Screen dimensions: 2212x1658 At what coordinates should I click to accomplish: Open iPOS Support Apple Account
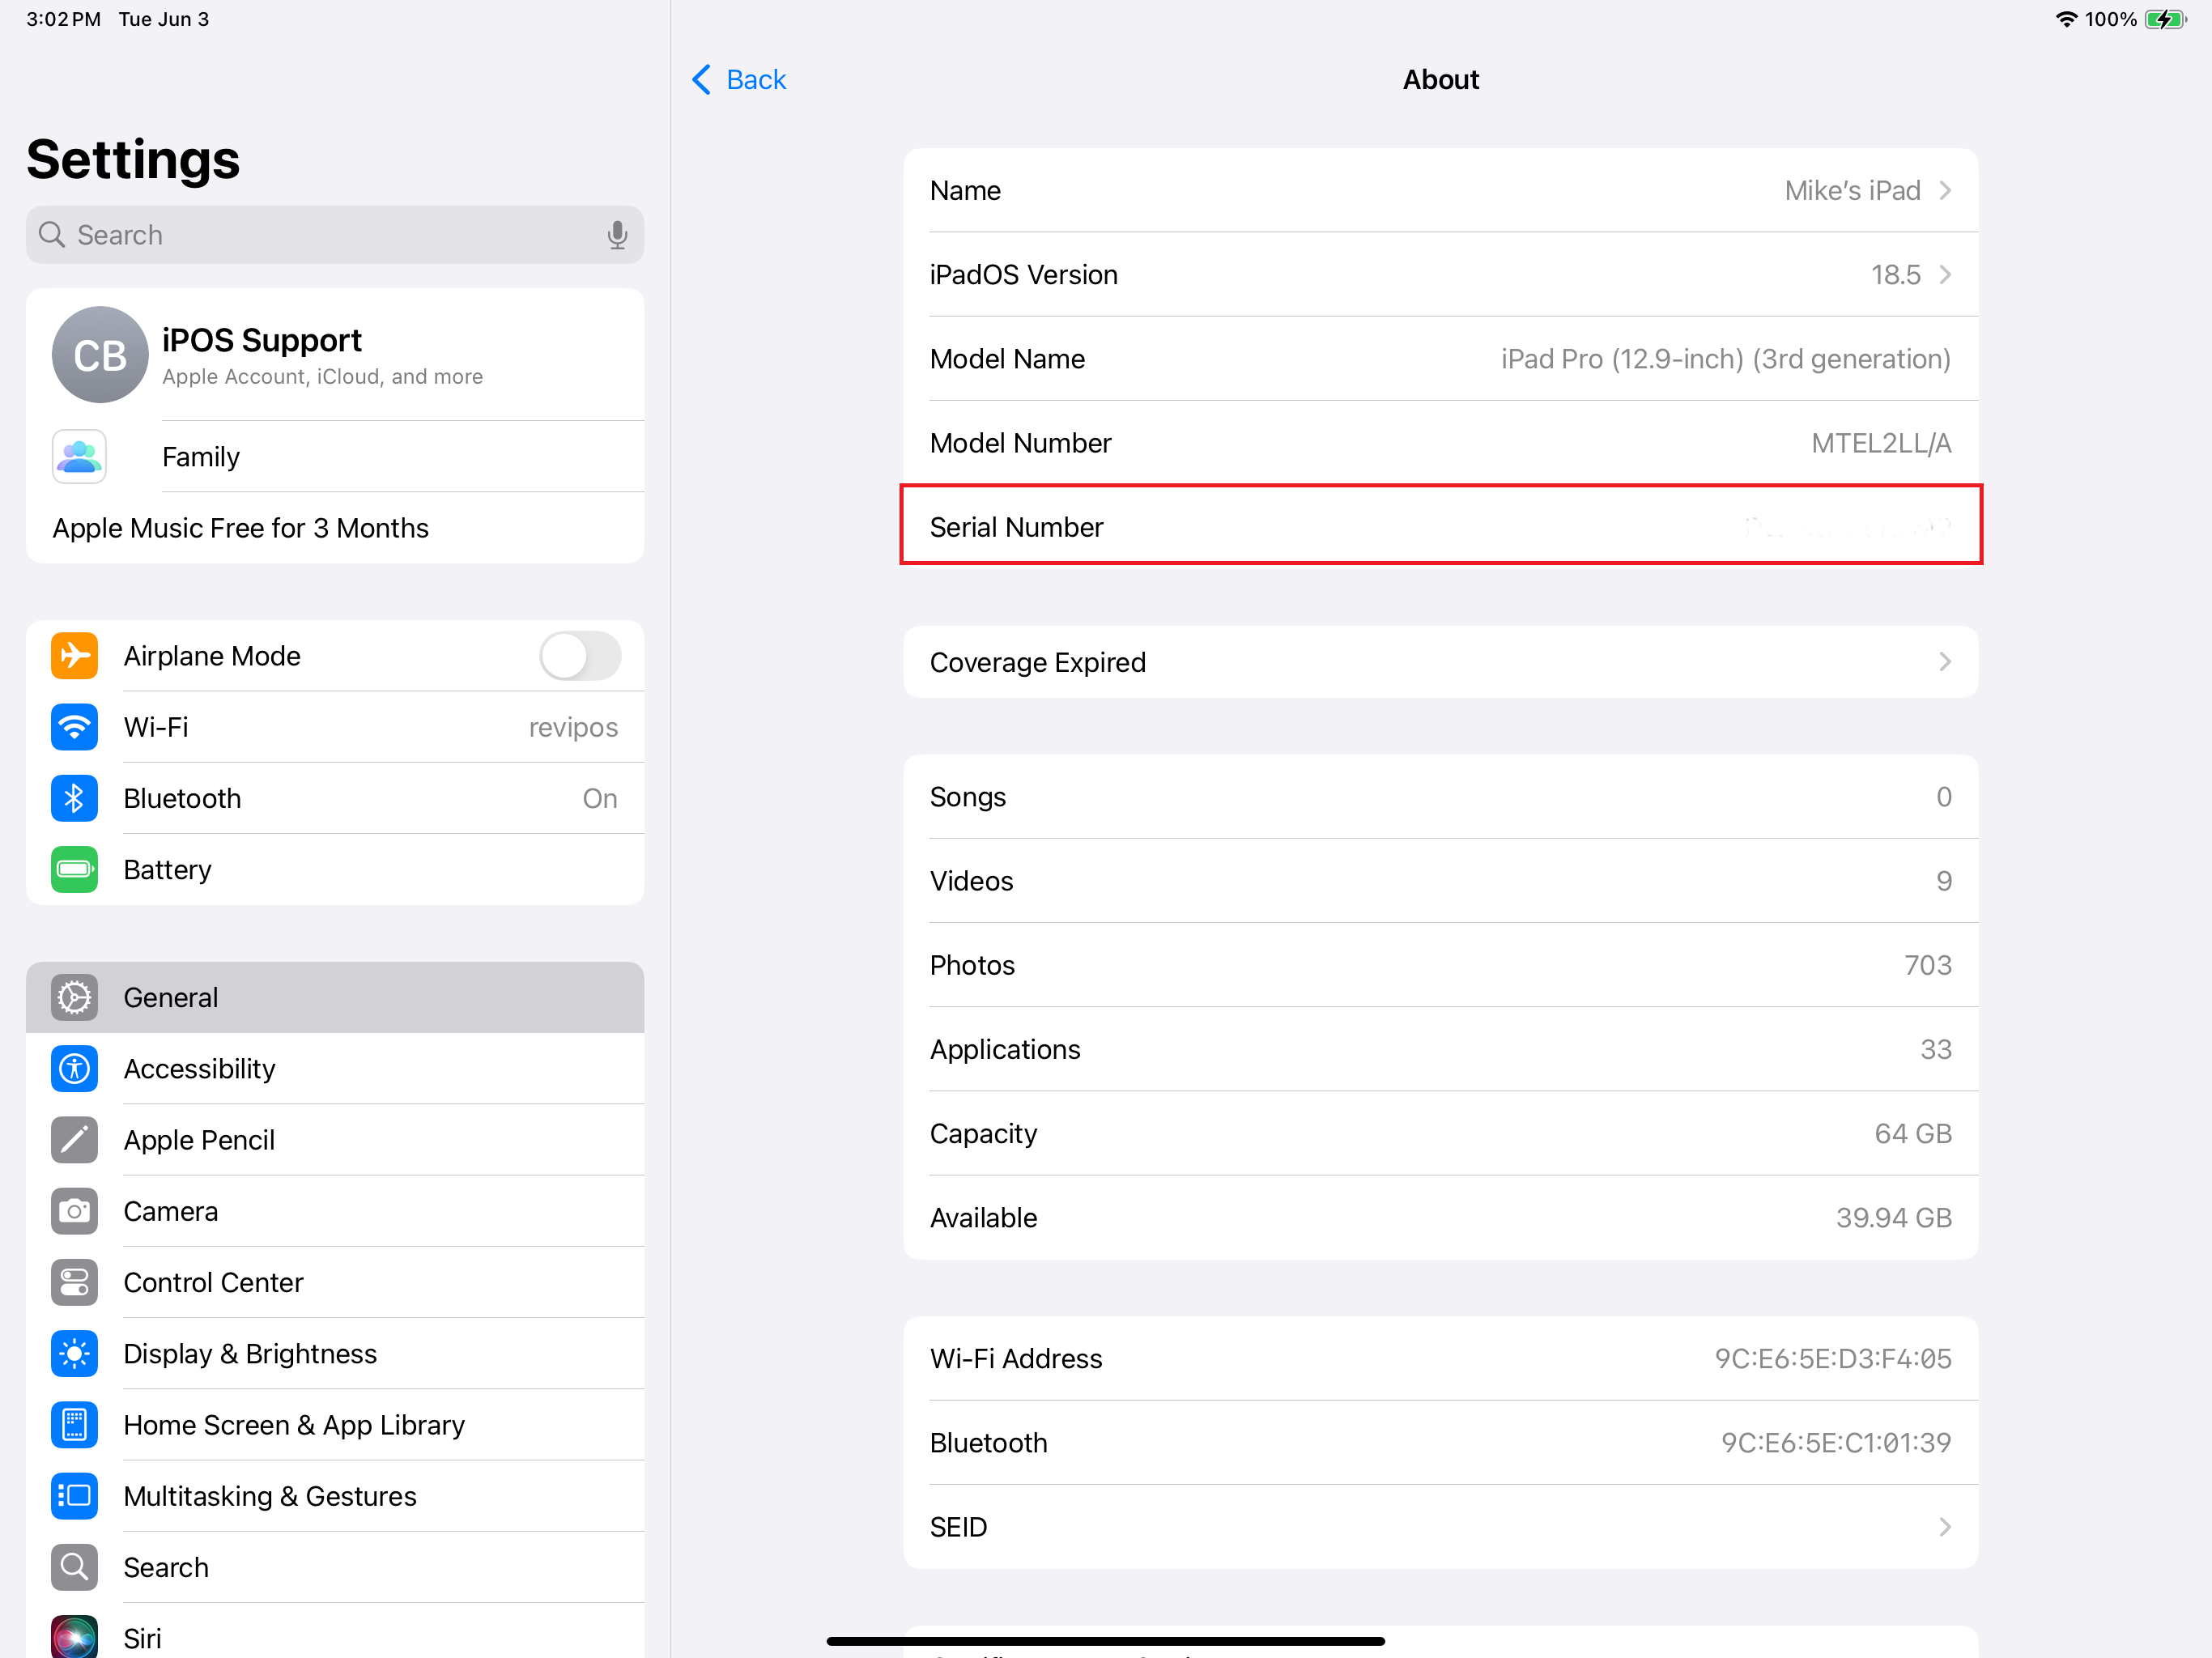[x=335, y=355]
